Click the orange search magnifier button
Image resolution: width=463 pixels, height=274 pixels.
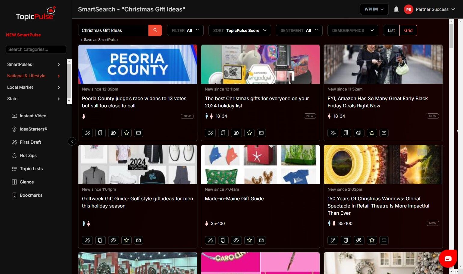coord(155,30)
